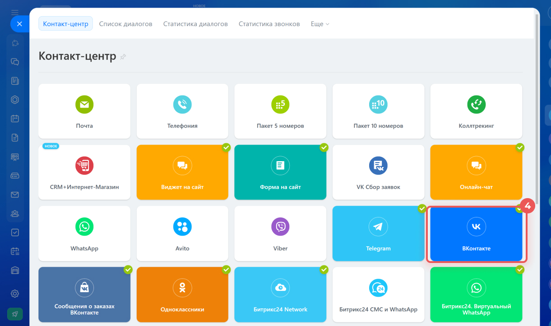Open the presentation board icon in sidebar
551x326 pixels.
15,156
